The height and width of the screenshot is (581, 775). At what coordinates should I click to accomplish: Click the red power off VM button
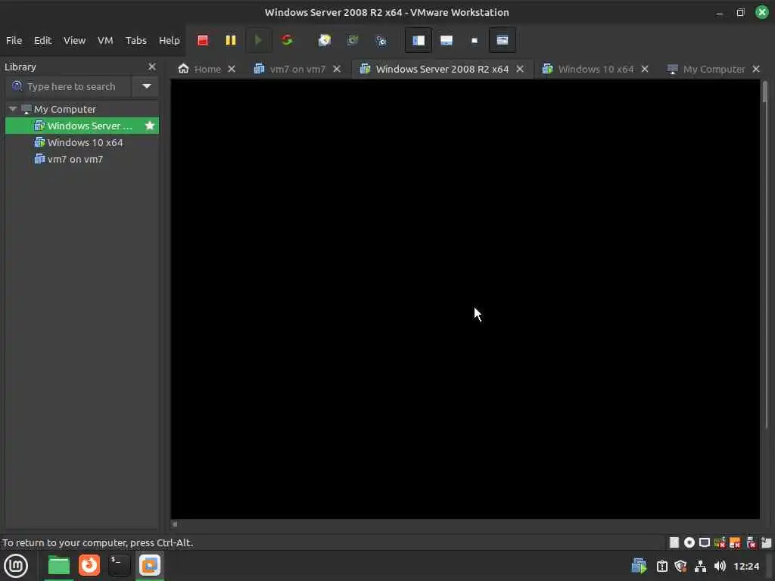[203, 41]
